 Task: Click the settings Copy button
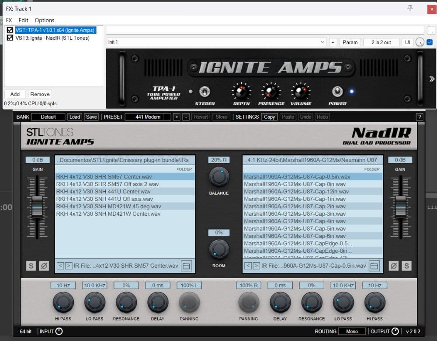pos(269,117)
